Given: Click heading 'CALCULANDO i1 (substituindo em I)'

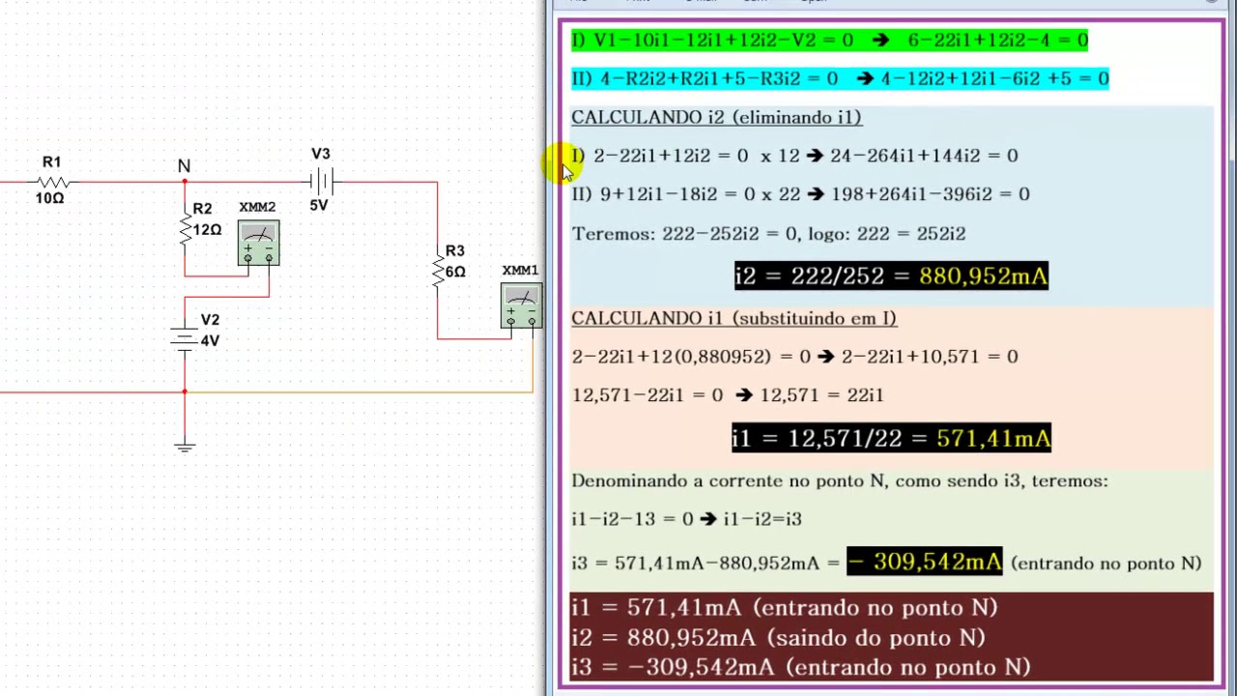Looking at the screenshot, I should 734,318.
